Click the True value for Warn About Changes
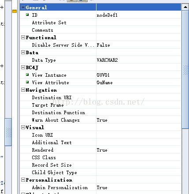Viewport: 189px width, 194px height. pos(102,120)
